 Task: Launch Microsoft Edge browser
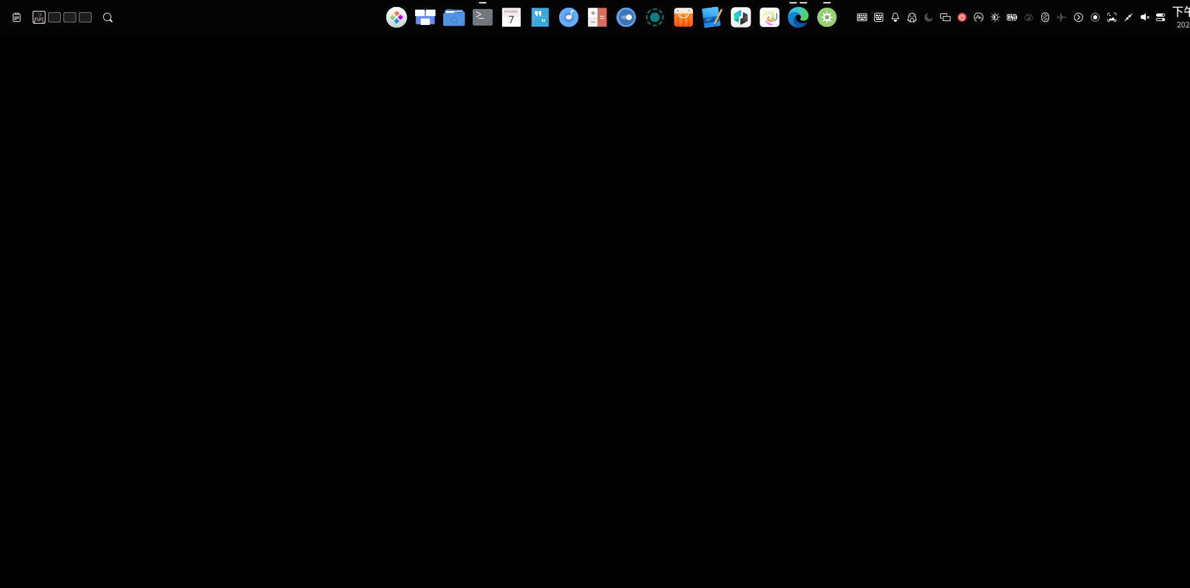[x=798, y=17]
